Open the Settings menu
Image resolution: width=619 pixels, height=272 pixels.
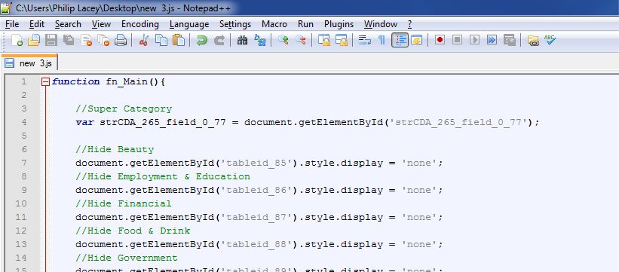click(235, 24)
